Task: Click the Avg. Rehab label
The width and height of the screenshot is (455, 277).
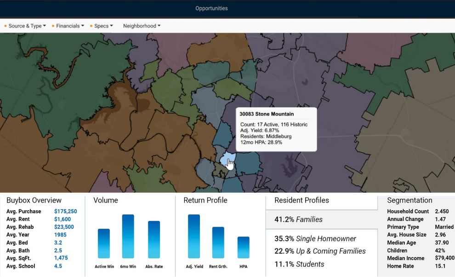Action: click(20, 227)
